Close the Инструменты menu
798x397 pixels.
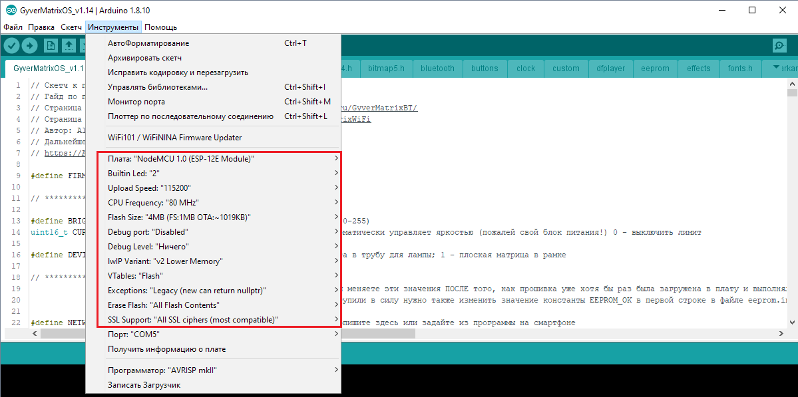pos(113,27)
